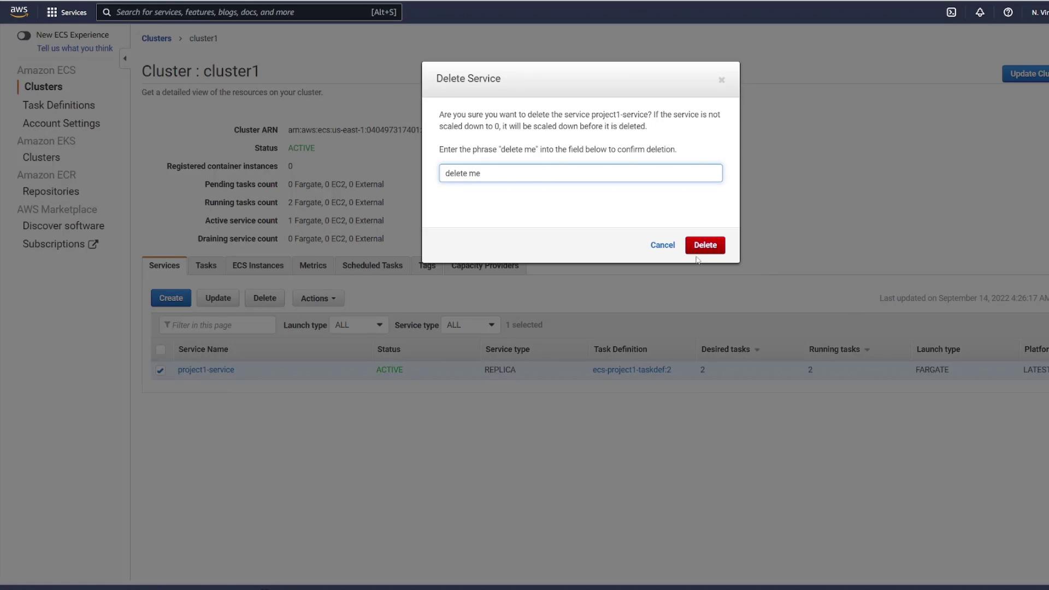
Task: Select Clusters under Amazon EKS
Action: point(41,157)
